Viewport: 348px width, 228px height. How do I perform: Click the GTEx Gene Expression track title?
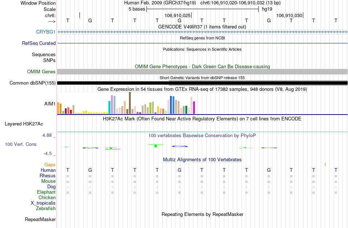point(202,89)
